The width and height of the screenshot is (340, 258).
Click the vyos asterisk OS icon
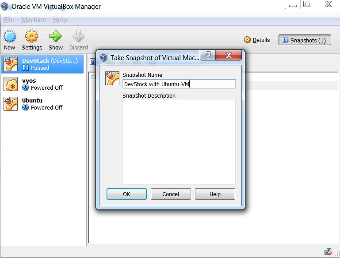click(11, 84)
